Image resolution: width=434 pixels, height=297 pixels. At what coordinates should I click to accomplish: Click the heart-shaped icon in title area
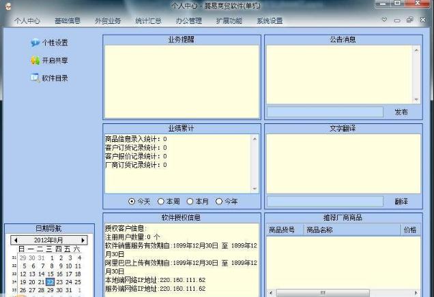pos(385,20)
